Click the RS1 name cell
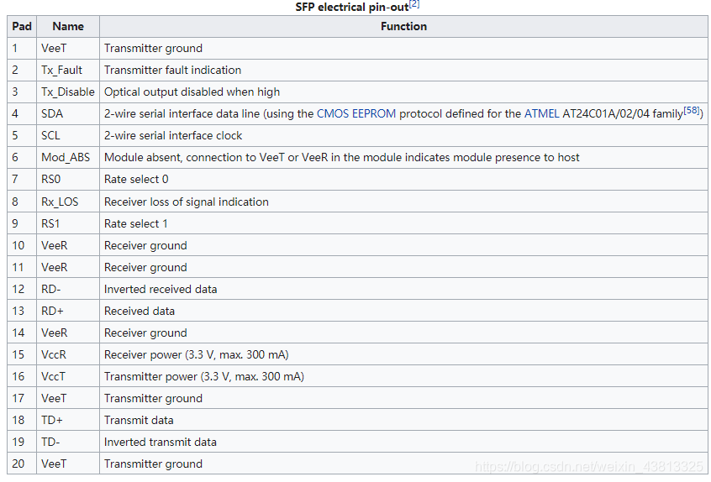The width and height of the screenshot is (711, 482). (68, 223)
